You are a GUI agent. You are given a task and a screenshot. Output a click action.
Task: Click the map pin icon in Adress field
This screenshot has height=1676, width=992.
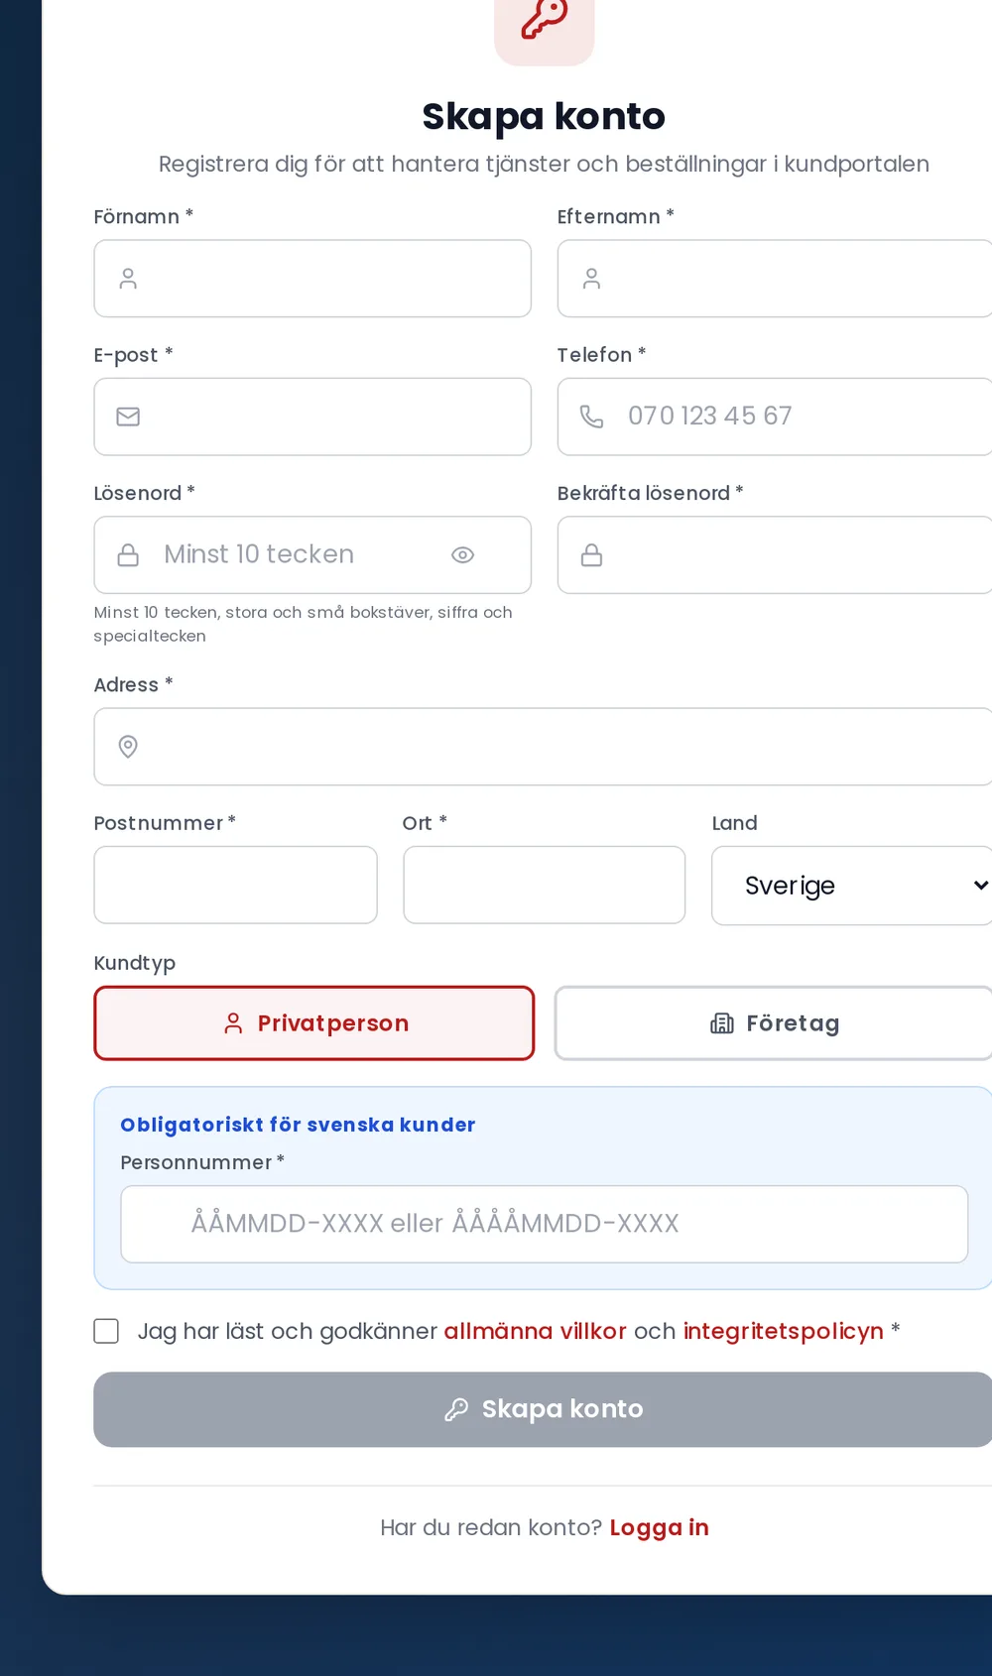(x=128, y=747)
